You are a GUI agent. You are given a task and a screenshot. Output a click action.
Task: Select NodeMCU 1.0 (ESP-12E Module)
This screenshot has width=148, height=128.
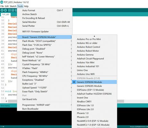click(95, 125)
